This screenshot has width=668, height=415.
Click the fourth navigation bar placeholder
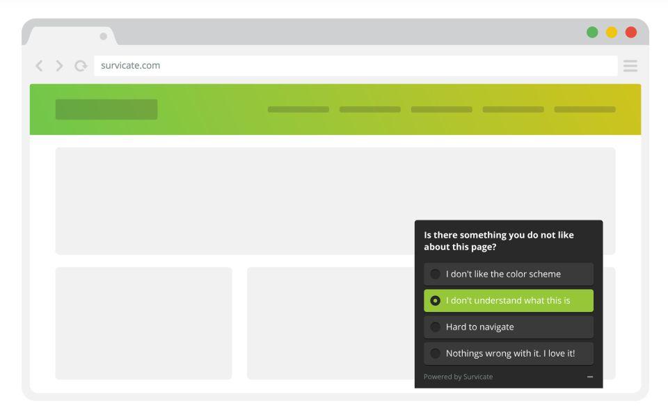pyautogui.click(x=513, y=109)
